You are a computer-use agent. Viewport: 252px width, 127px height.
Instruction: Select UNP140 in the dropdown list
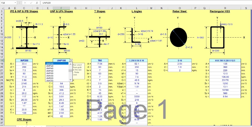[57, 68]
